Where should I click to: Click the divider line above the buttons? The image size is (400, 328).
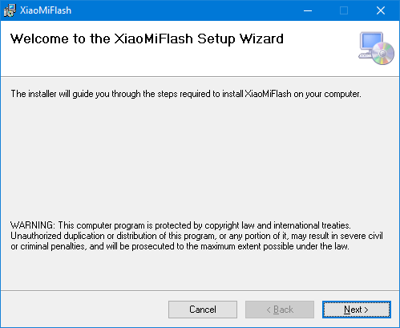(x=200, y=290)
